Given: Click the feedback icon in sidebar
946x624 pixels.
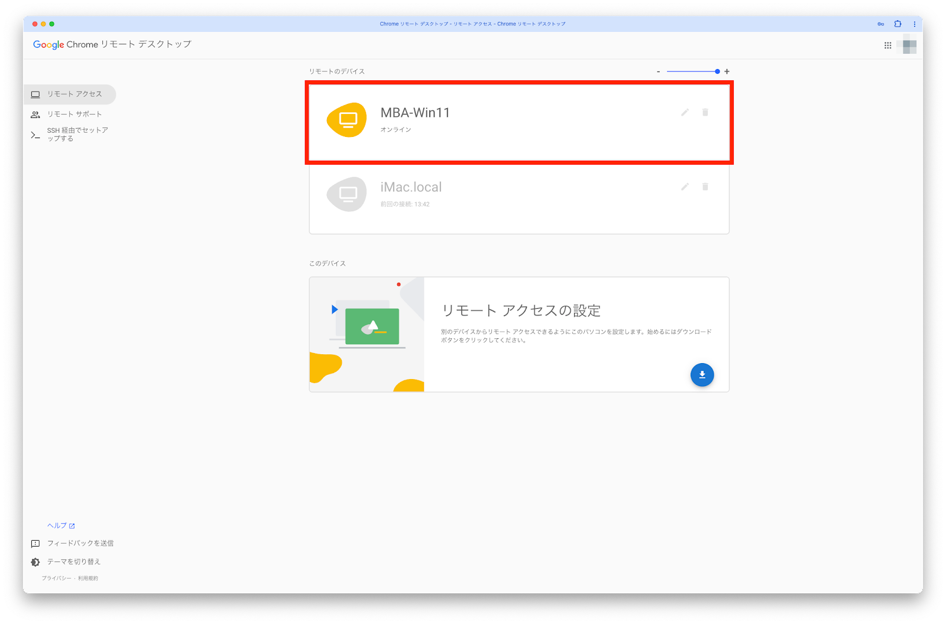Looking at the screenshot, I should (x=35, y=544).
